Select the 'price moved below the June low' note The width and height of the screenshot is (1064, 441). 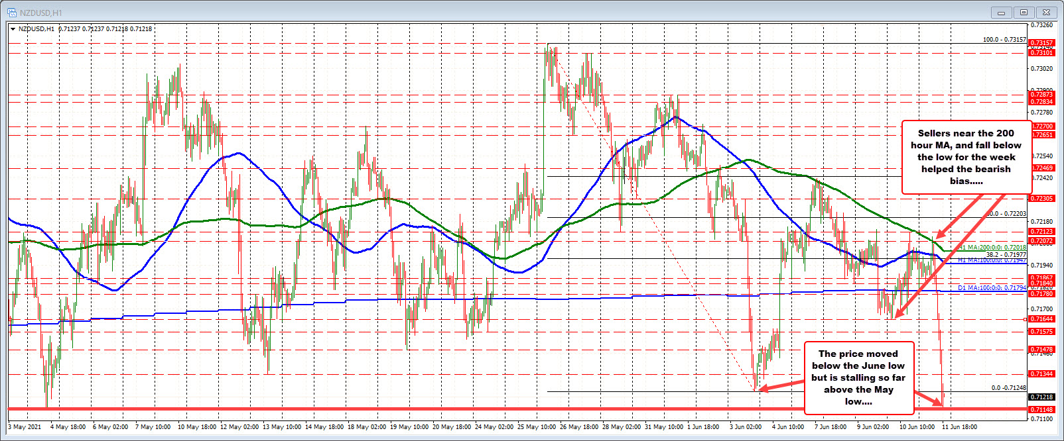click(858, 377)
